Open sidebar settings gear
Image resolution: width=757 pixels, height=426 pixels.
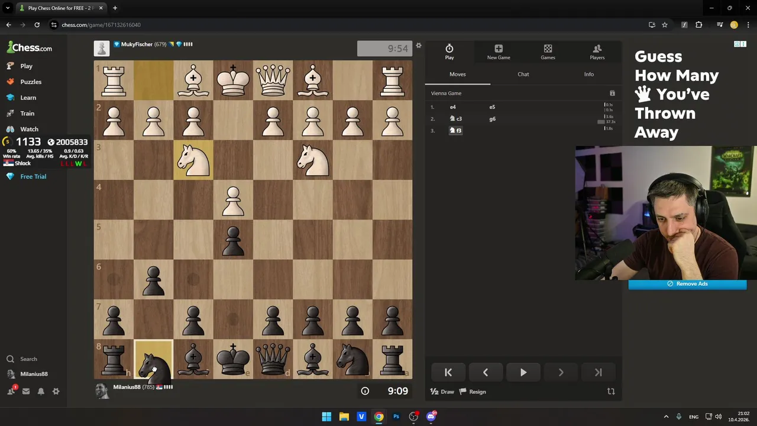point(56,391)
